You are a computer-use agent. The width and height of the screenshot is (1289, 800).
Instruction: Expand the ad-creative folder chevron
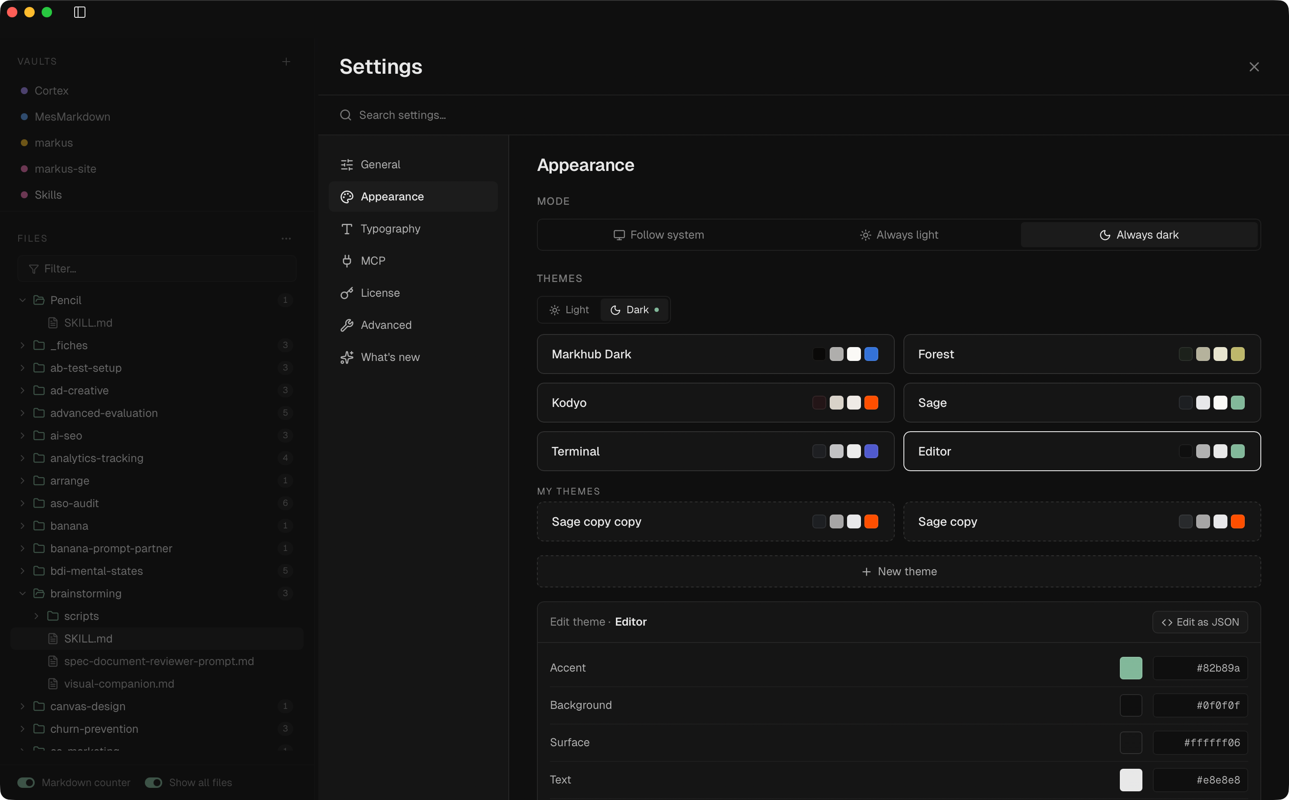(22, 390)
